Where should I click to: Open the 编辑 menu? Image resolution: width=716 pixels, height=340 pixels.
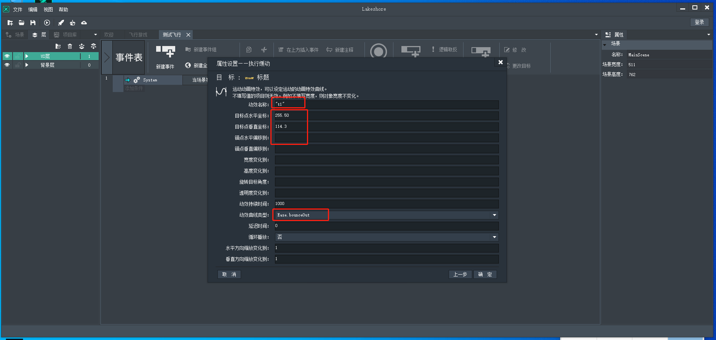coord(33,10)
